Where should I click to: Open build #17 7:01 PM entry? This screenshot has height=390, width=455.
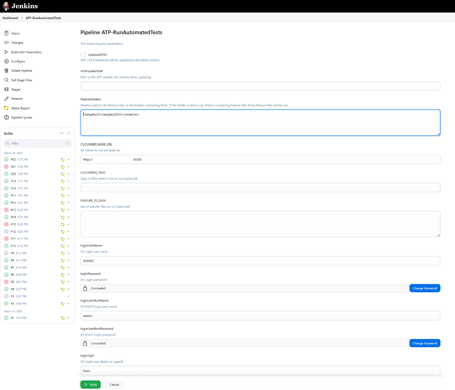[x=19, y=195]
